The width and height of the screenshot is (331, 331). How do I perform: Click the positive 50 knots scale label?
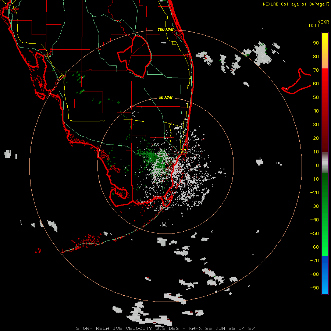[316, 97]
